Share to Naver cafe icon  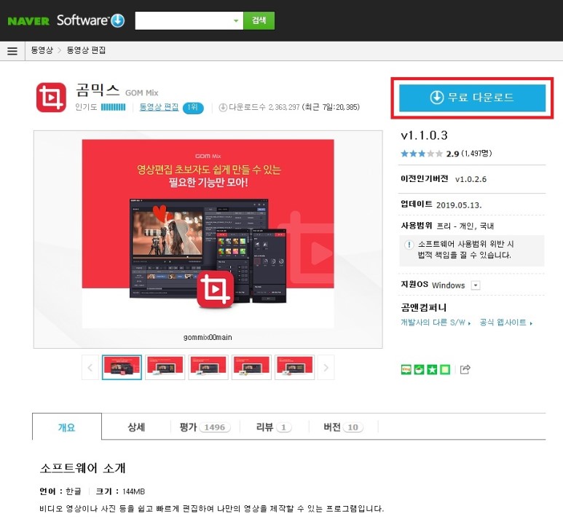(x=419, y=369)
